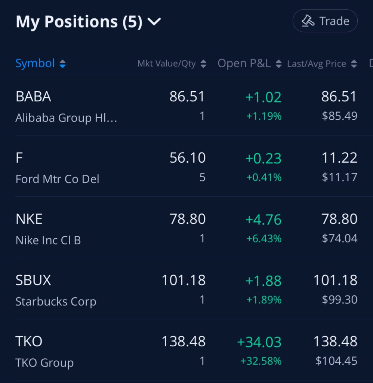Select the NKE ticker symbol
Image resolution: width=373 pixels, height=383 pixels.
point(29,219)
